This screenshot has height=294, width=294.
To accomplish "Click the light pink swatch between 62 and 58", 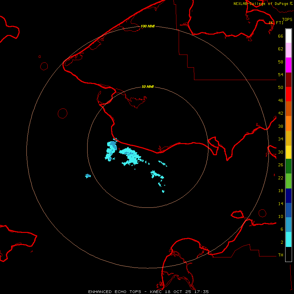I will point(288,50).
